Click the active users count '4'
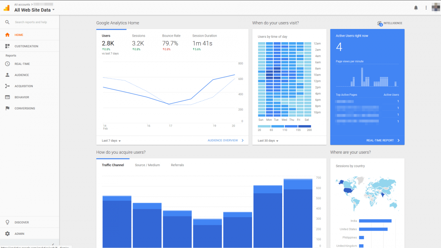441x248 pixels. [x=339, y=47]
